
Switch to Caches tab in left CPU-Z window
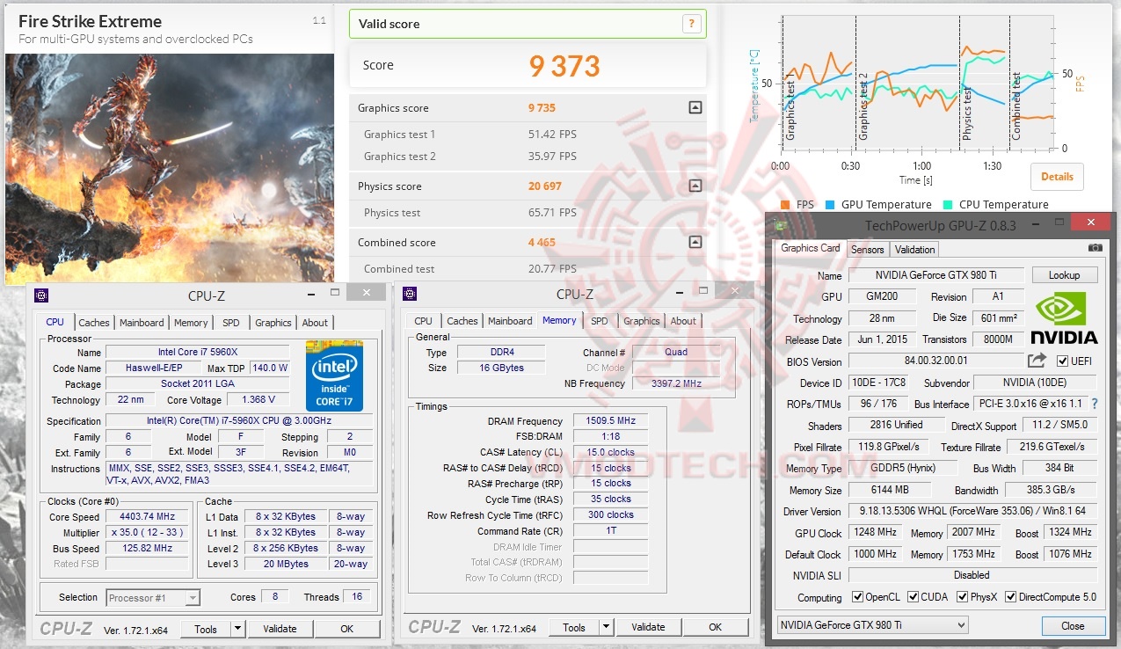(94, 323)
